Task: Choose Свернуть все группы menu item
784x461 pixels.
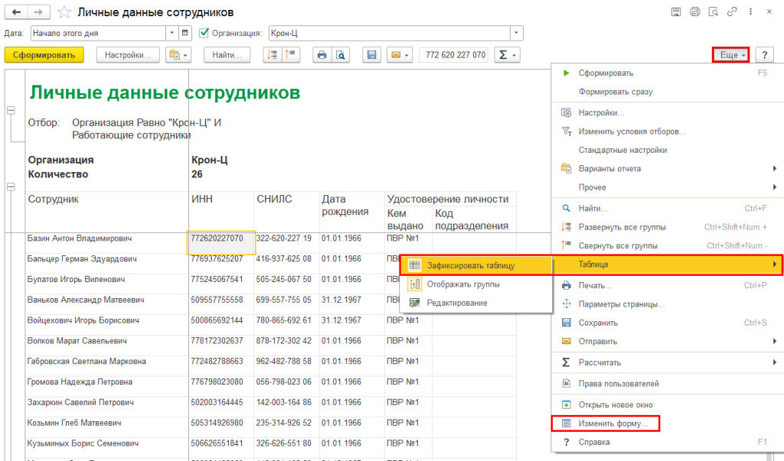Action: coord(667,245)
